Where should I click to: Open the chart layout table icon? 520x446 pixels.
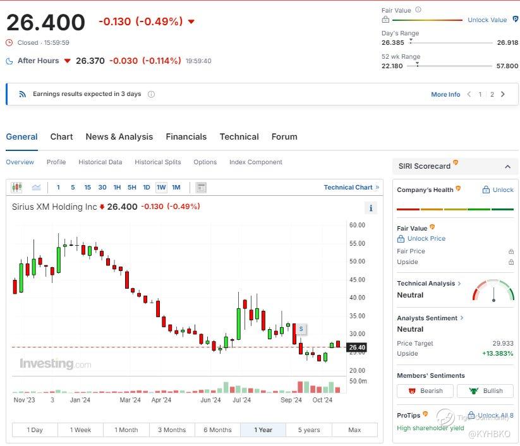[201, 188]
